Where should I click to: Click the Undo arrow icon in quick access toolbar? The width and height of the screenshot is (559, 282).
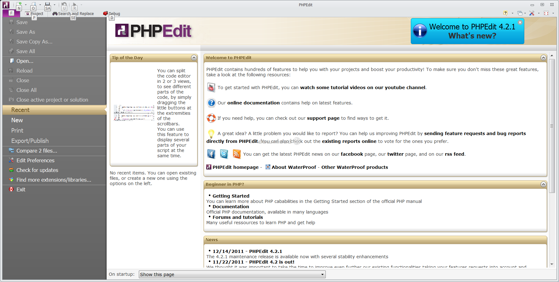pos(64,5)
